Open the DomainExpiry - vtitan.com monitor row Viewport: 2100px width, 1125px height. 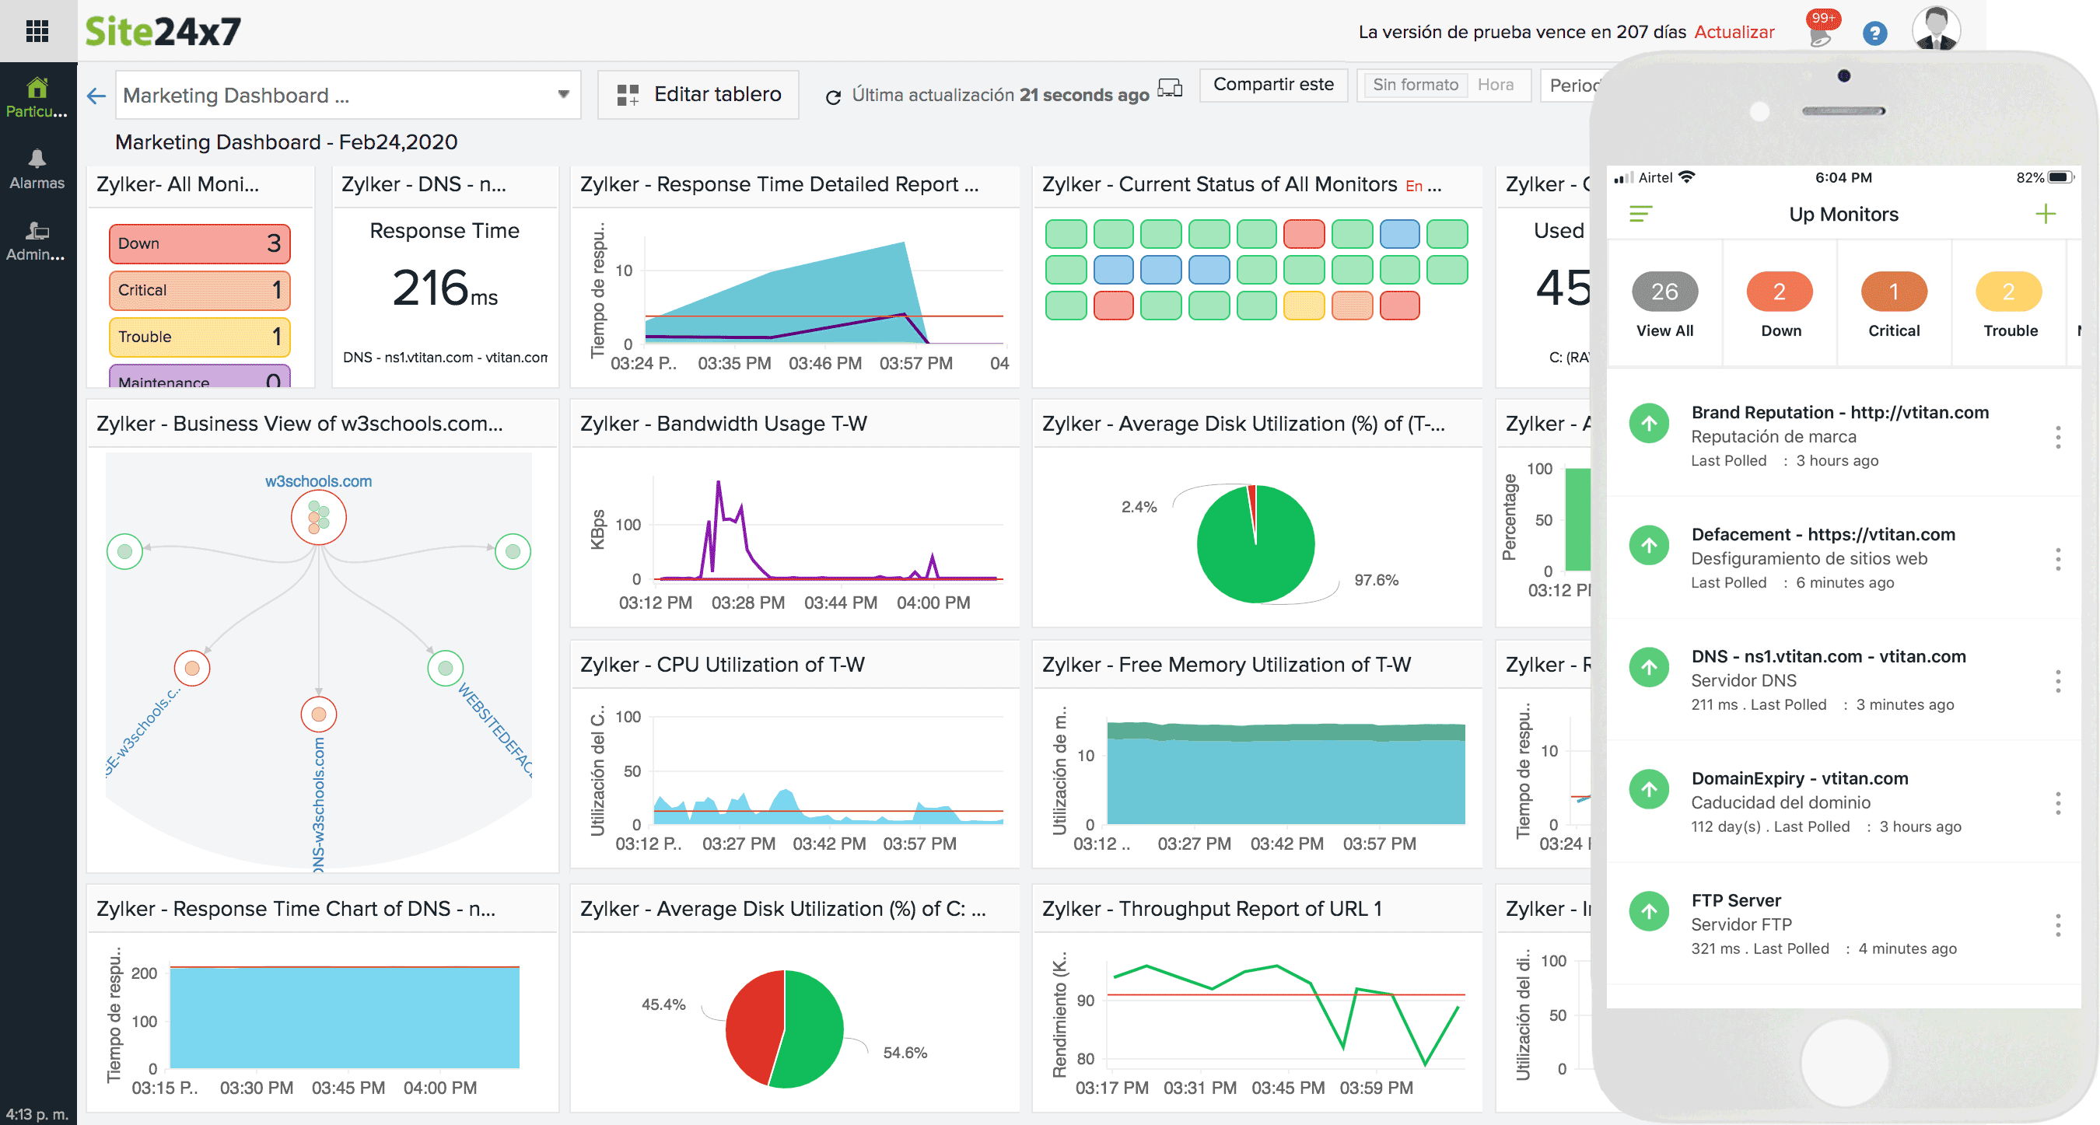[1843, 802]
